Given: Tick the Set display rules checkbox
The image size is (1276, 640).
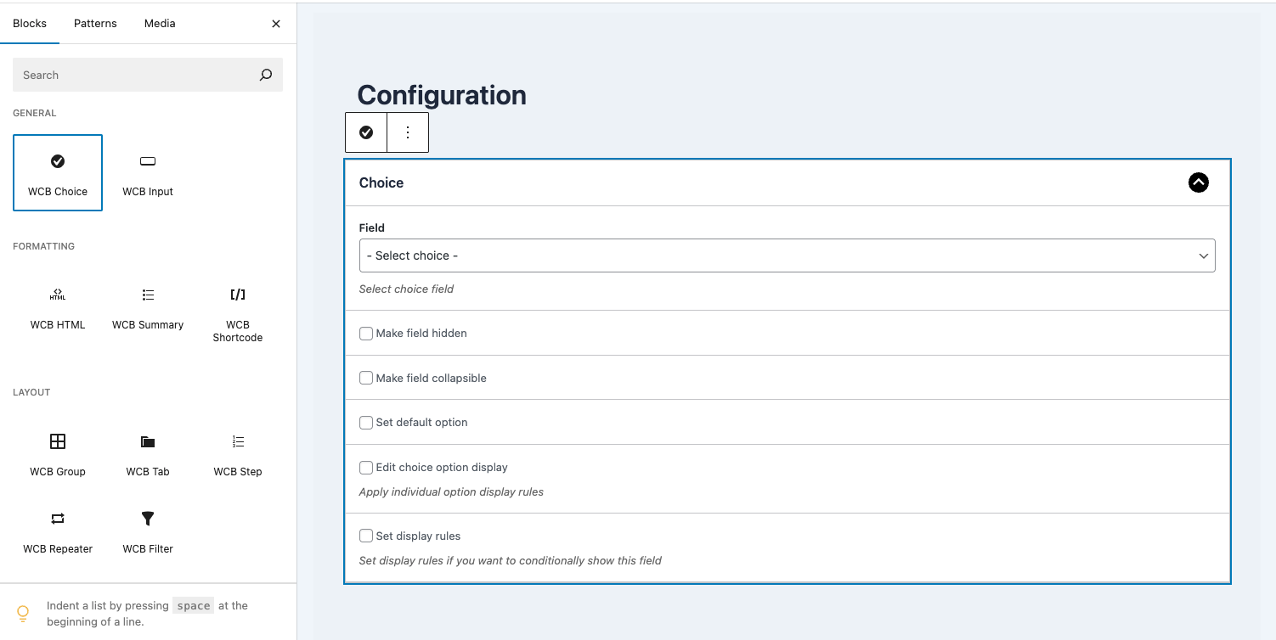Looking at the screenshot, I should (x=366, y=536).
